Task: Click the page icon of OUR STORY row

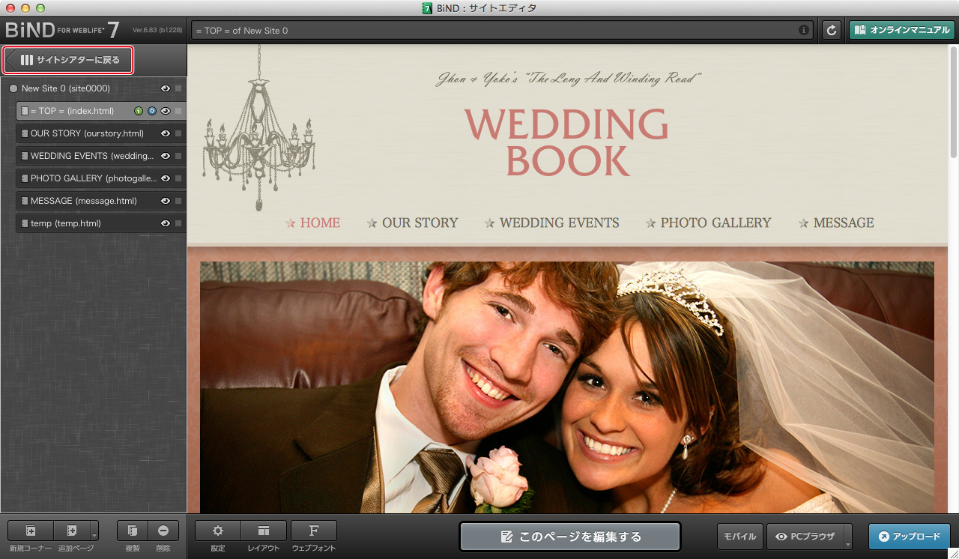Action: point(25,133)
